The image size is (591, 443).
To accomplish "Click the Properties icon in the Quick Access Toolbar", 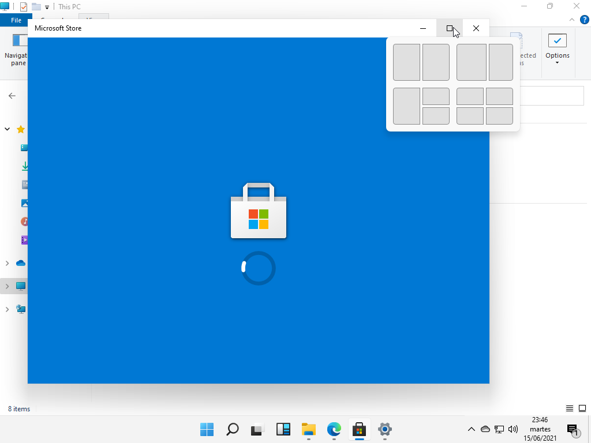I will (23, 7).
